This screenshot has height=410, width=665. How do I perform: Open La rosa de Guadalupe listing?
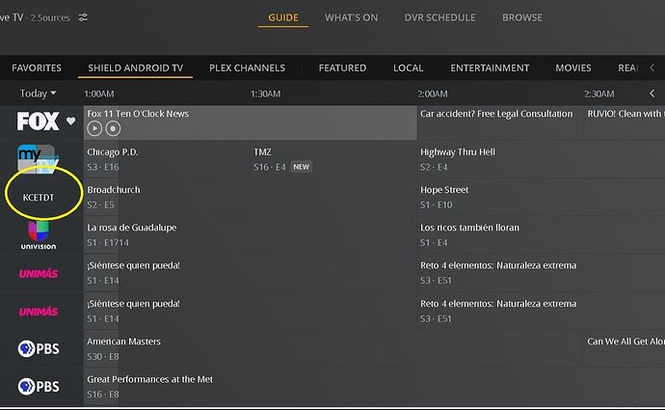[x=250, y=234]
